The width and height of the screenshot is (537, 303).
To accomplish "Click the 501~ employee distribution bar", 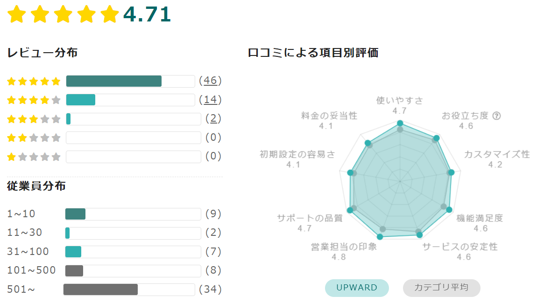I will (129, 289).
